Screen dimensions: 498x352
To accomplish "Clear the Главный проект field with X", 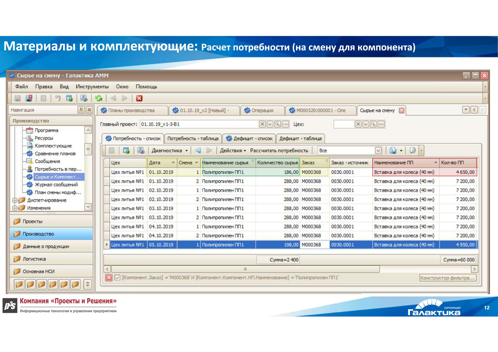I will [x=262, y=124].
